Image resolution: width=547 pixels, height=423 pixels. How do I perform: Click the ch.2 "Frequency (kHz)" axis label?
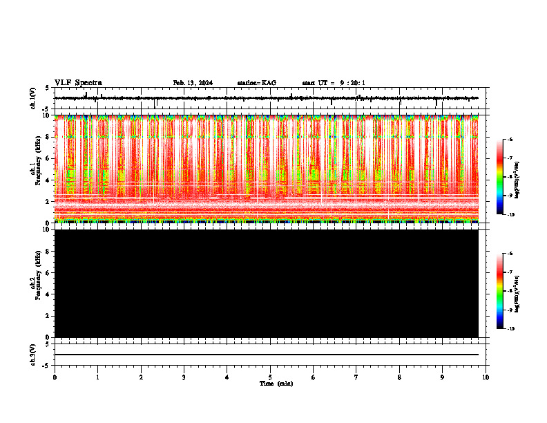pos(38,275)
